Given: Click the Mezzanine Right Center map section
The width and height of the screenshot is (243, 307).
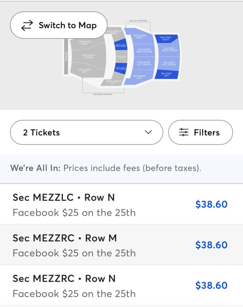Looking at the screenshot, I should coord(144,50).
